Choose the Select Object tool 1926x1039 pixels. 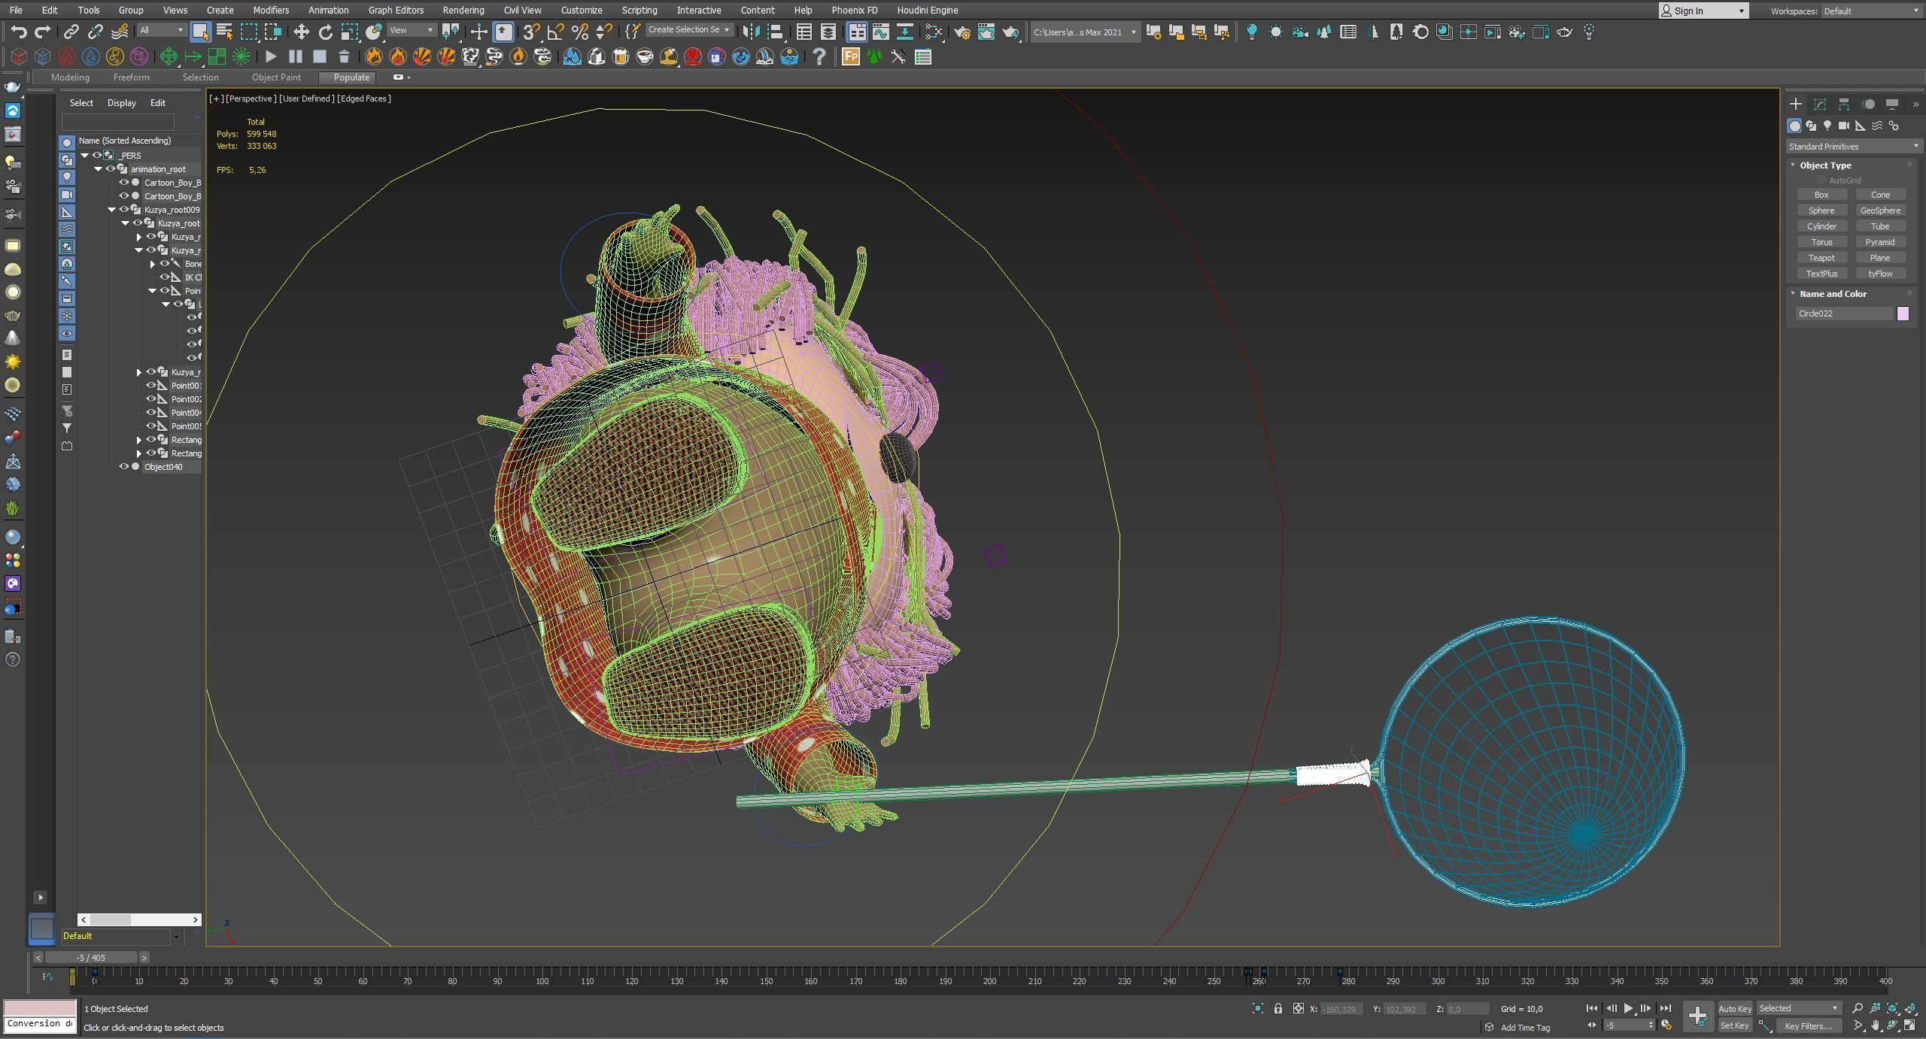point(200,32)
